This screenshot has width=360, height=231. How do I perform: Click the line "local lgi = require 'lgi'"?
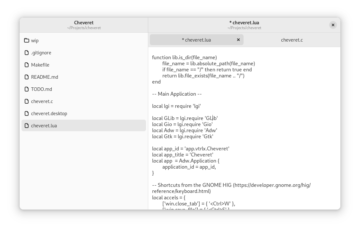(176, 106)
